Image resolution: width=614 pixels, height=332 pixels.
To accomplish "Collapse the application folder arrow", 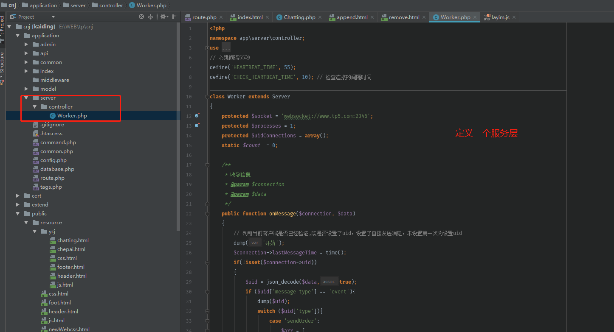I will point(17,36).
